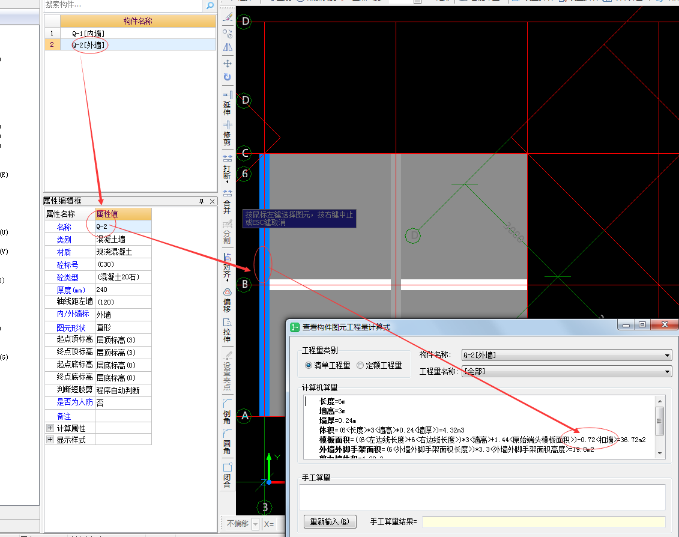Select the 修剪 trim tool
This screenshot has width=679, height=537.
228,133
